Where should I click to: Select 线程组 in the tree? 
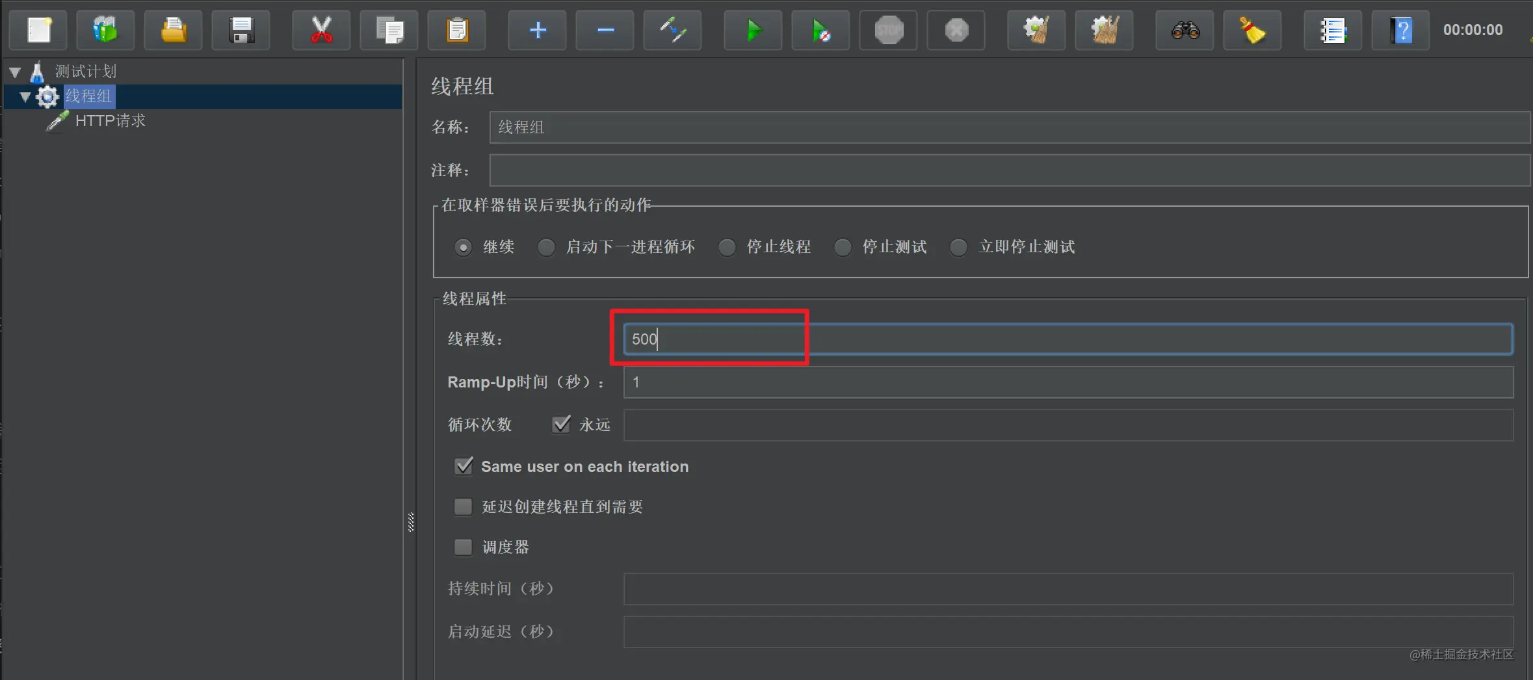click(x=88, y=96)
